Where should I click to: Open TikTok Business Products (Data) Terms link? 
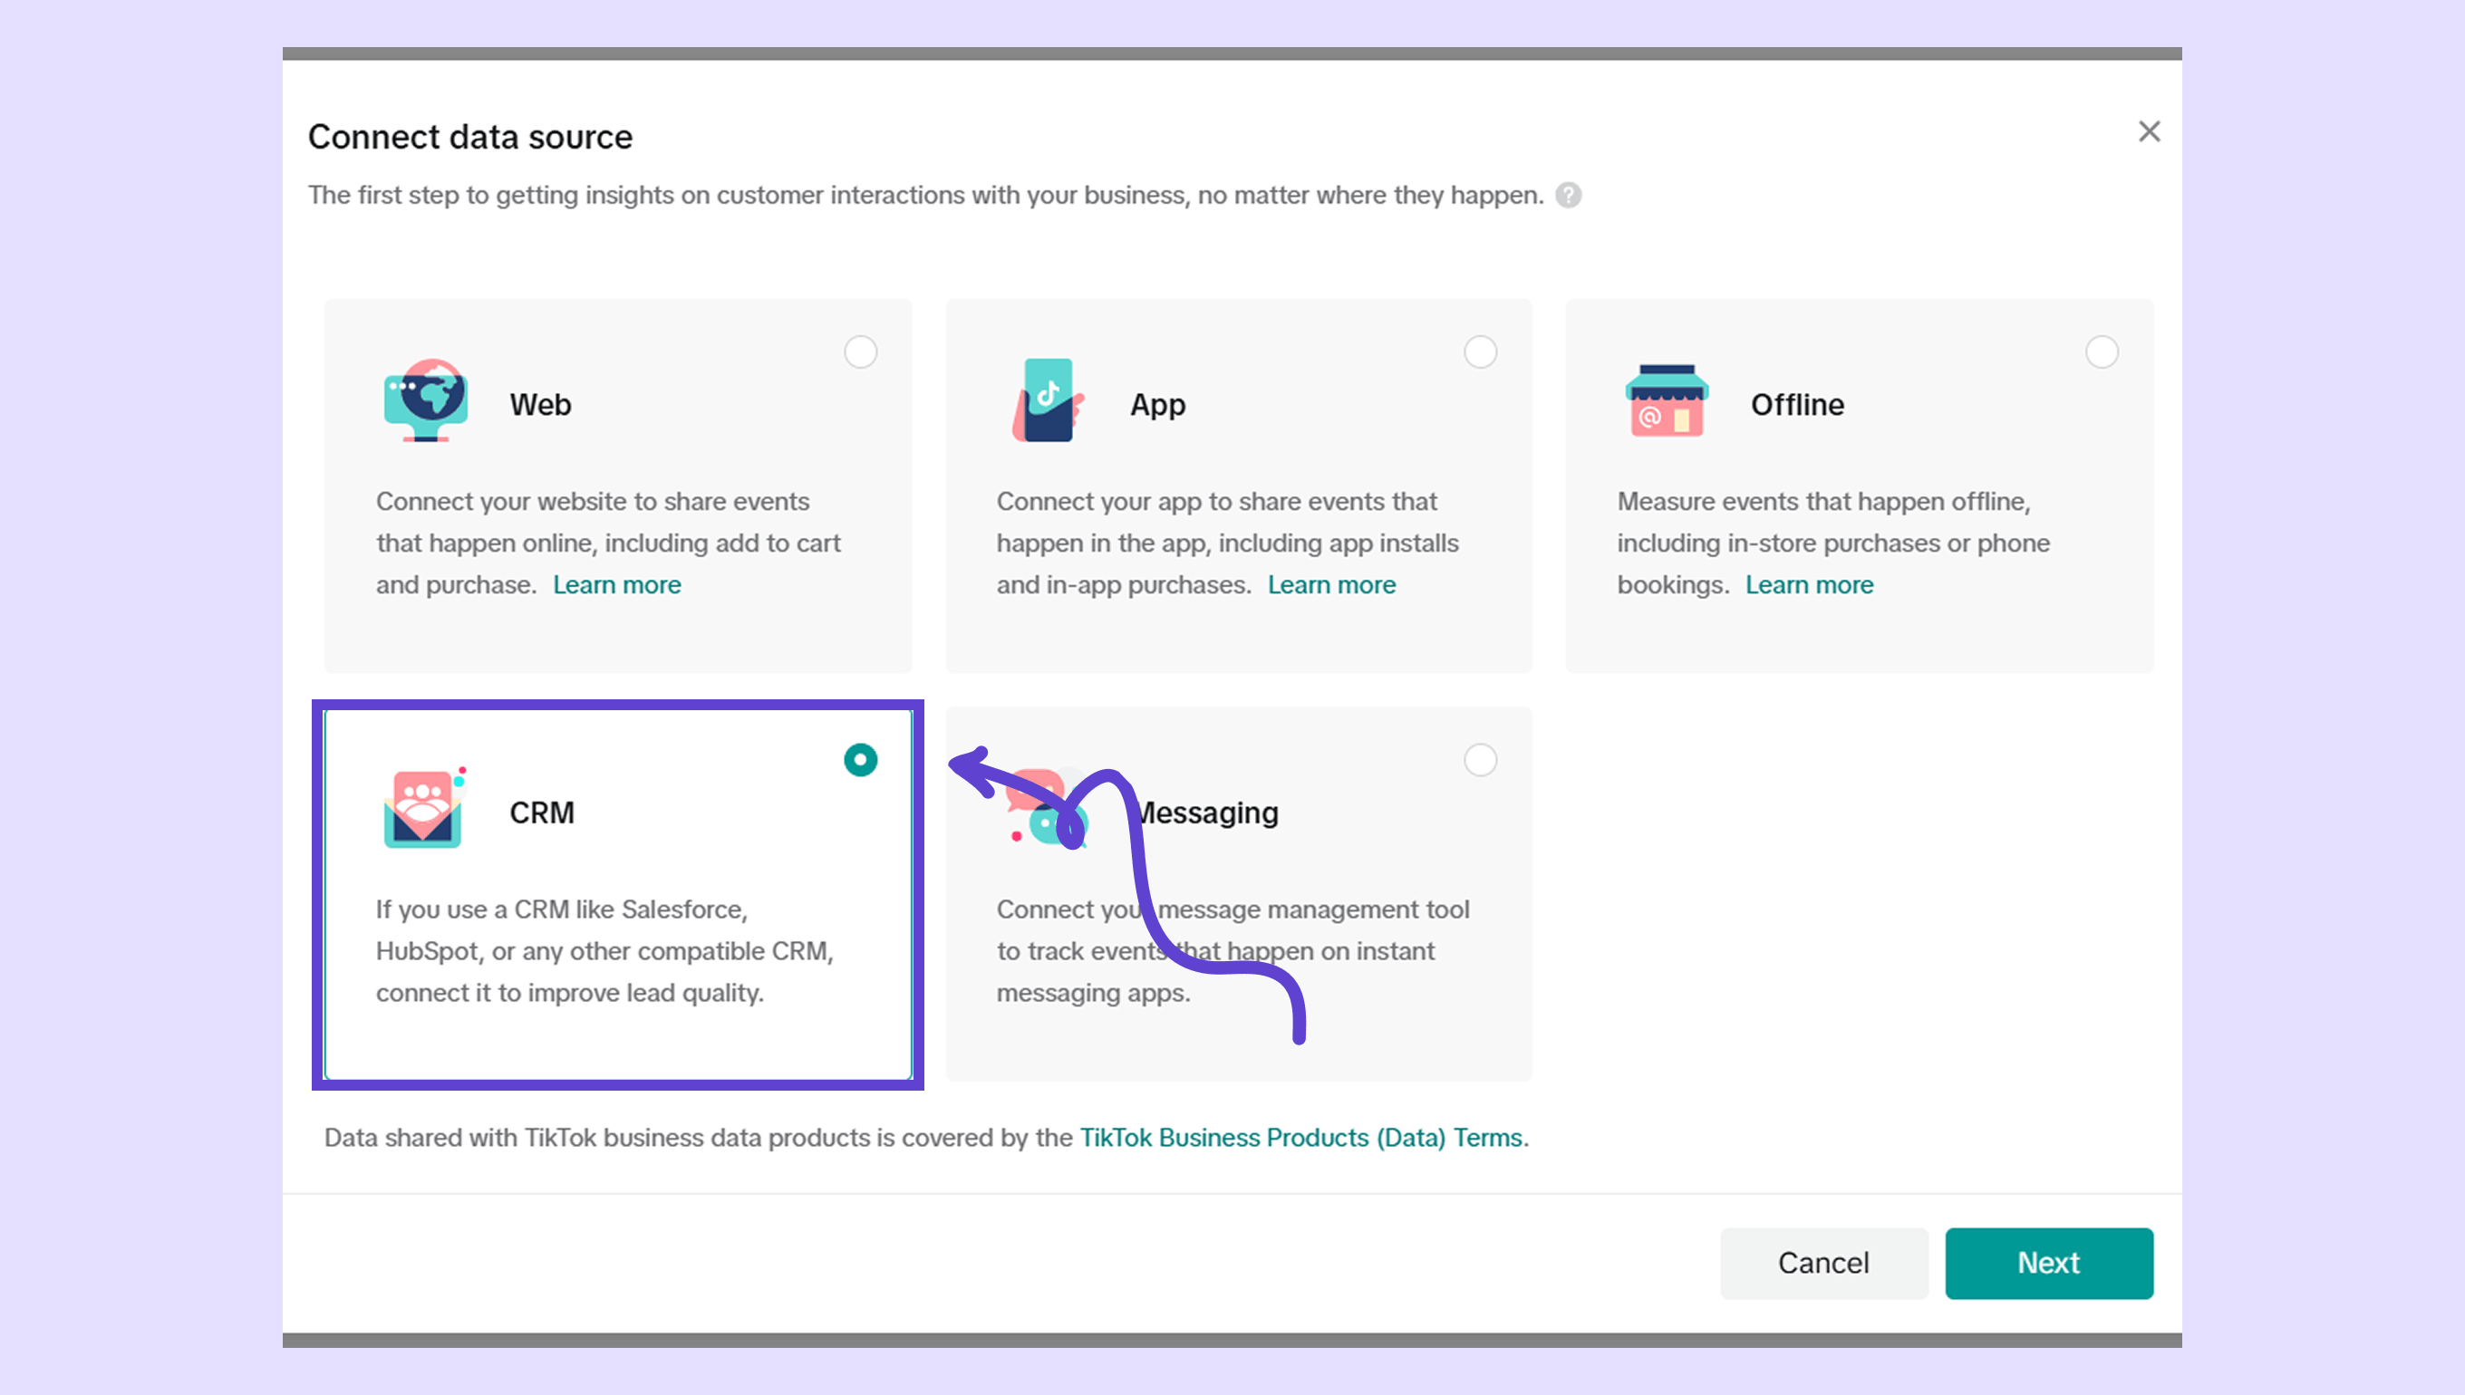coord(1300,1137)
